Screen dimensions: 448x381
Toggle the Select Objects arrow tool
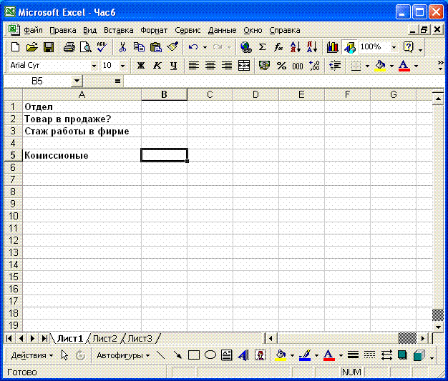tap(64, 355)
